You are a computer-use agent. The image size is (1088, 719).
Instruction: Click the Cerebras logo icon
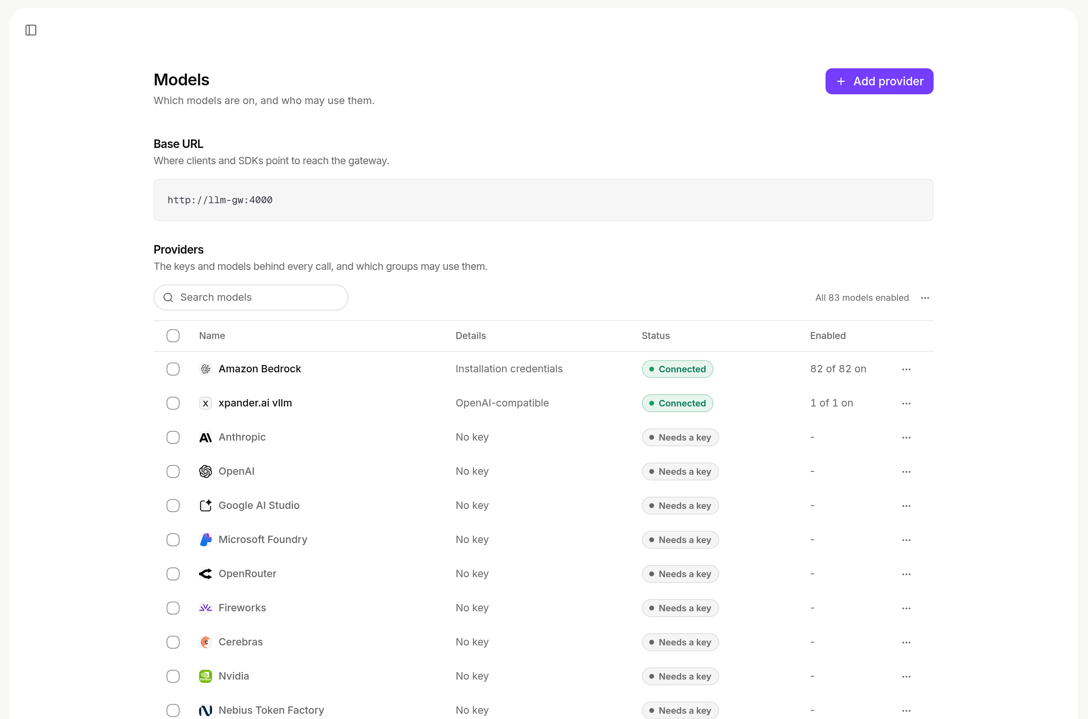coord(205,642)
